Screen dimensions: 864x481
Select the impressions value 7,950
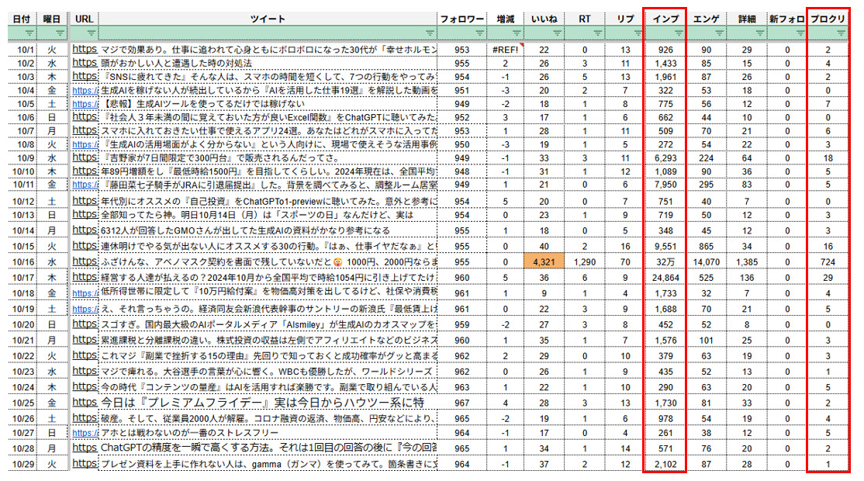click(x=665, y=185)
